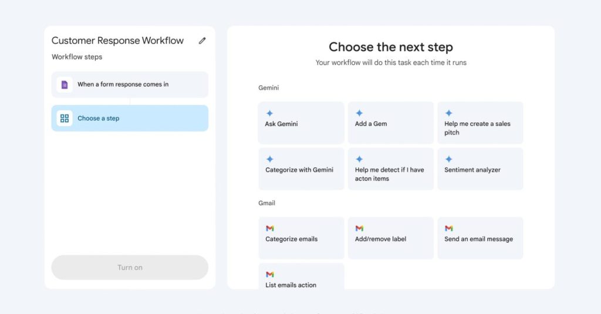The image size is (601, 314).
Task: Click the Gmail icon on Add/remove label card
Action: click(359, 228)
